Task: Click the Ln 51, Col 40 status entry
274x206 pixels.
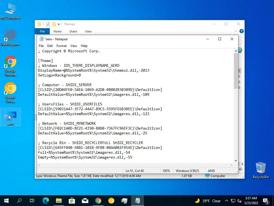Action: 135,171
